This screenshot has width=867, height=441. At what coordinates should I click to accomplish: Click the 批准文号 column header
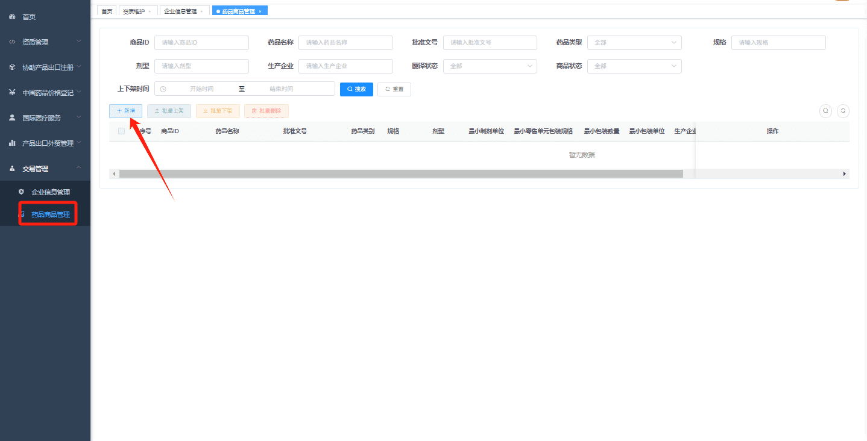295,131
